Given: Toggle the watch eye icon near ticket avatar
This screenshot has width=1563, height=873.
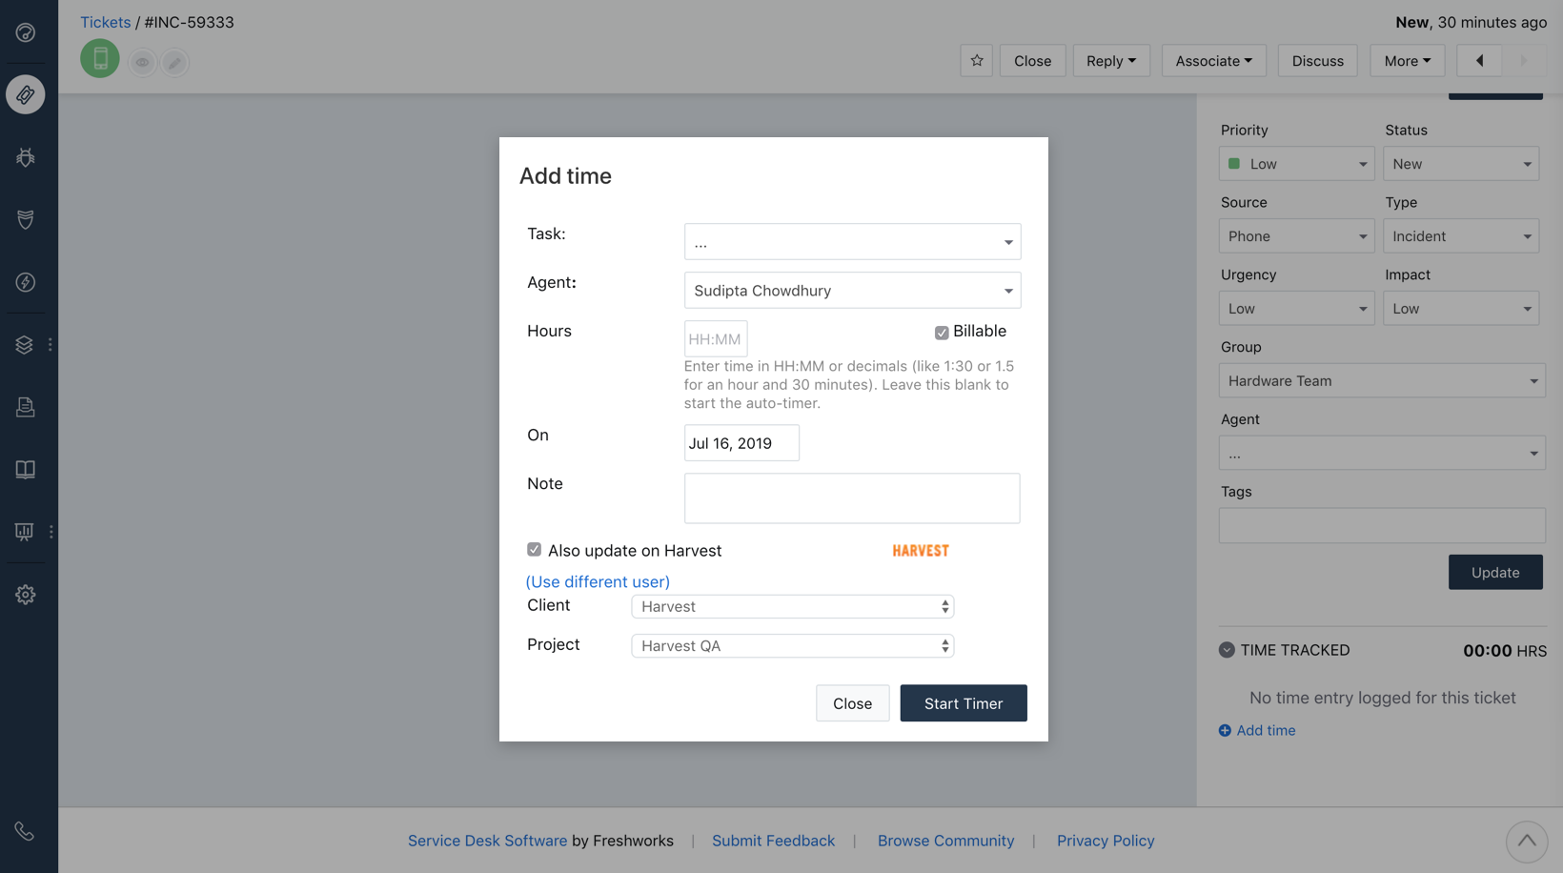Looking at the screenshot, I should click(x=142, y=62).
